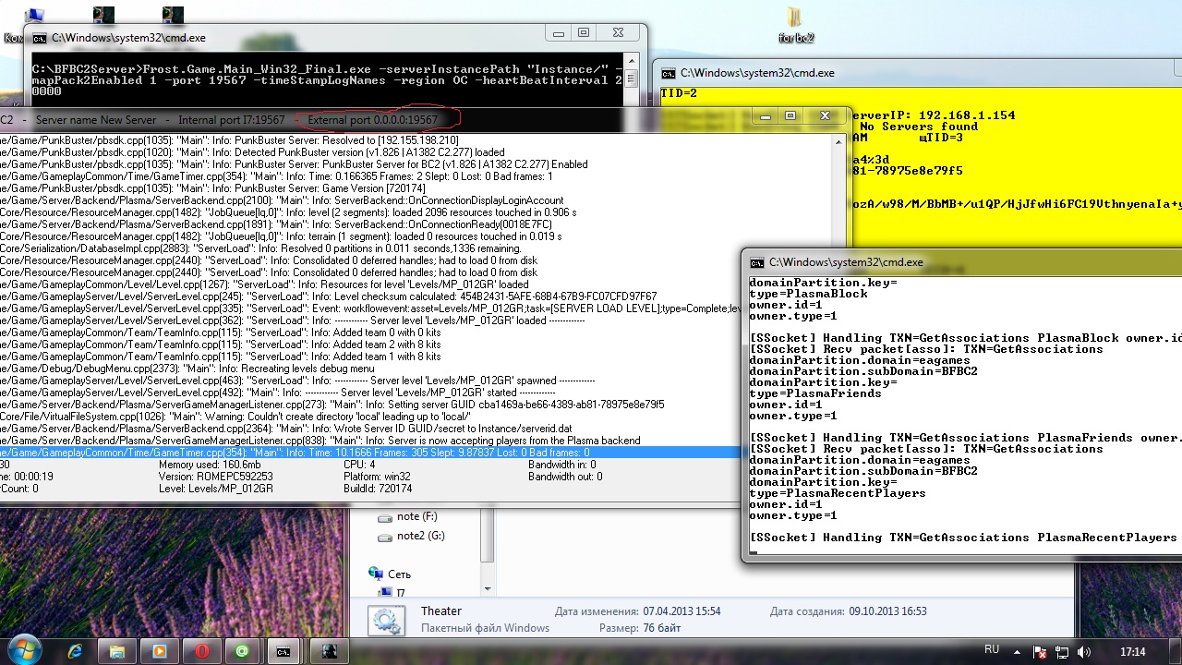Select the highlighted GameTimer 'Time: 10.1666' log row

pos(369,453)
